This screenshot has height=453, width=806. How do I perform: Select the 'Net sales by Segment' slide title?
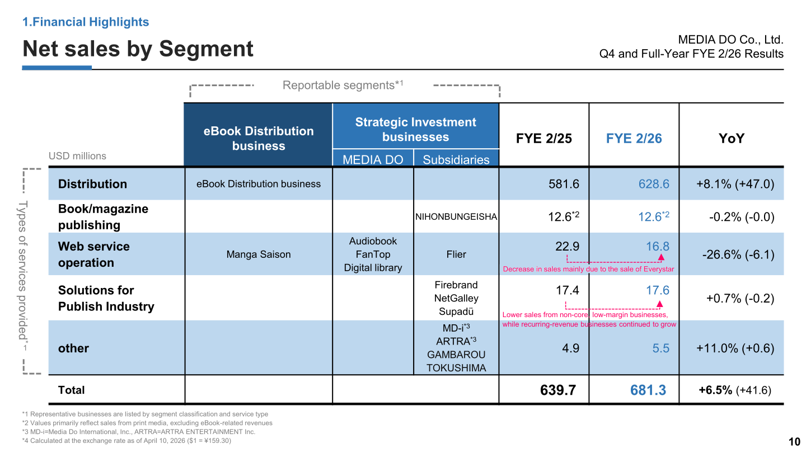(138, 49)
